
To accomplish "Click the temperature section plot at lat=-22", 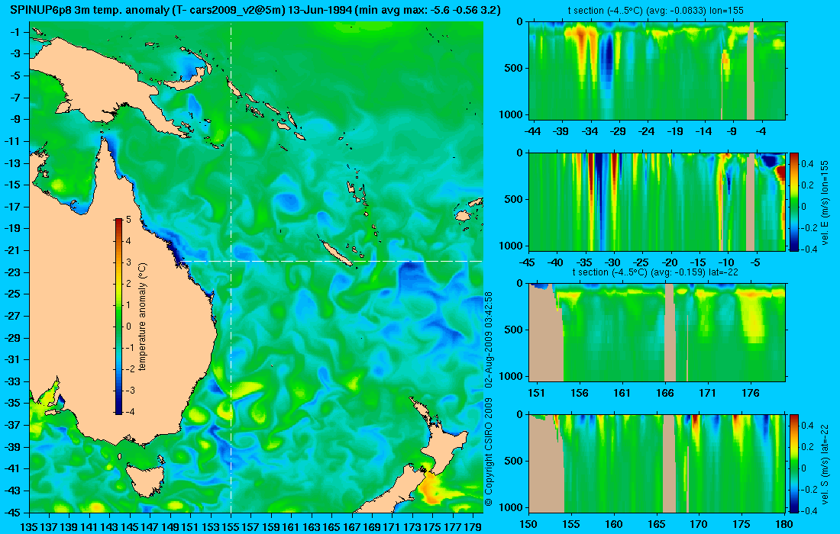I will coord(657,333).
